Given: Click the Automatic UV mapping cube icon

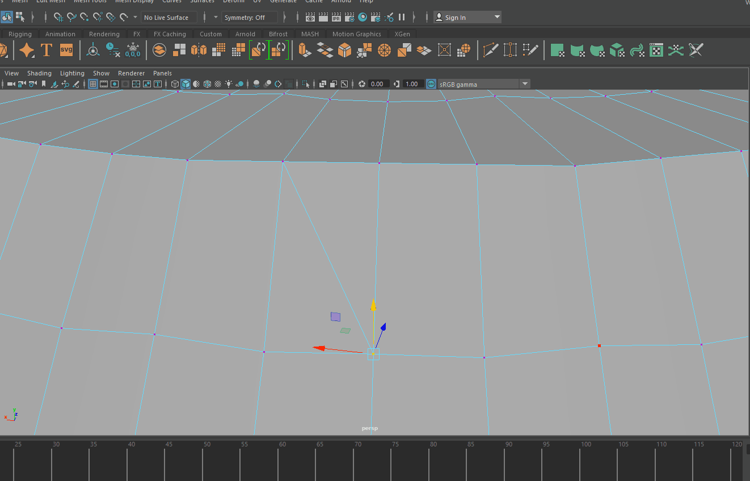Looking at the screenshot, I should (617, 50).
